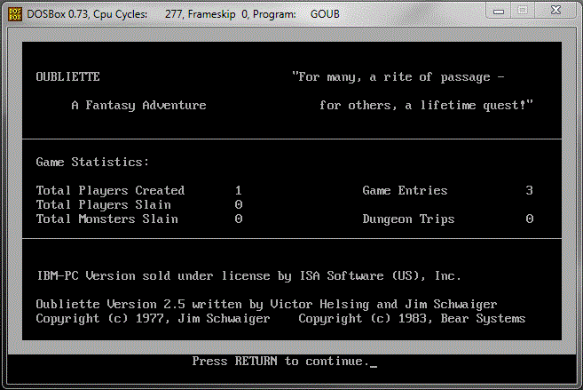Image resolution: width=583 pixels, height=390 pixels.
Task: Click the 'Game Statistics:' heading
Action: click(x=92, y=163)
